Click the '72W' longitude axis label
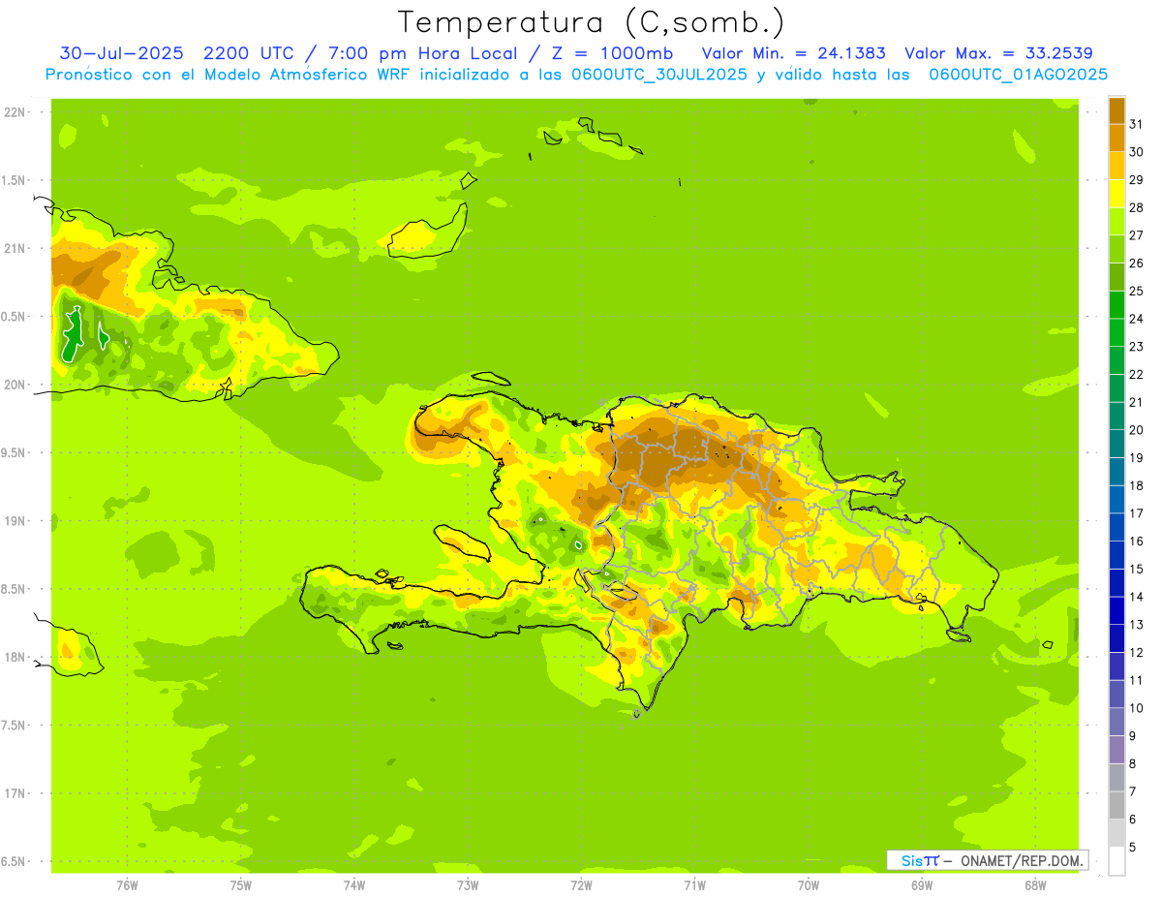 click(x=581, y=884)
